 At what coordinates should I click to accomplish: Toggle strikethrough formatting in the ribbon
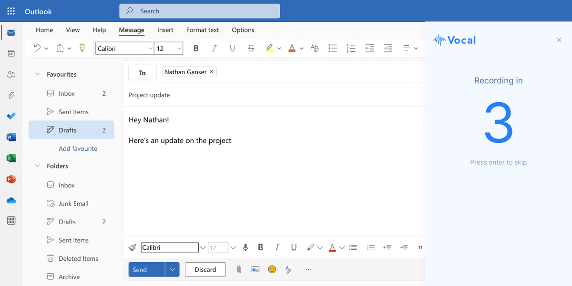click(x=251, y=48)
